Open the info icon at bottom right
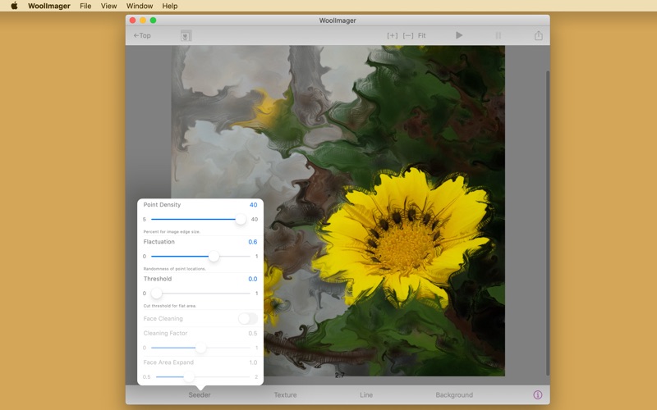The height and width of the screenshot is (410, 657). [x=538, y=395]
